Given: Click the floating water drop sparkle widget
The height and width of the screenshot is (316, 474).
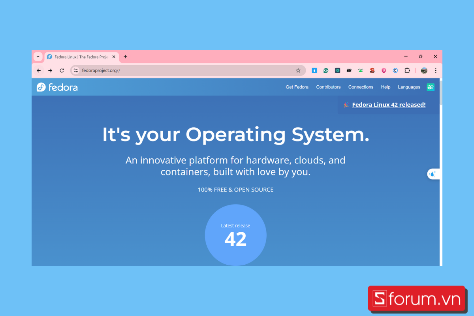Looking at the screenshot, I should (x=433, y=174).
